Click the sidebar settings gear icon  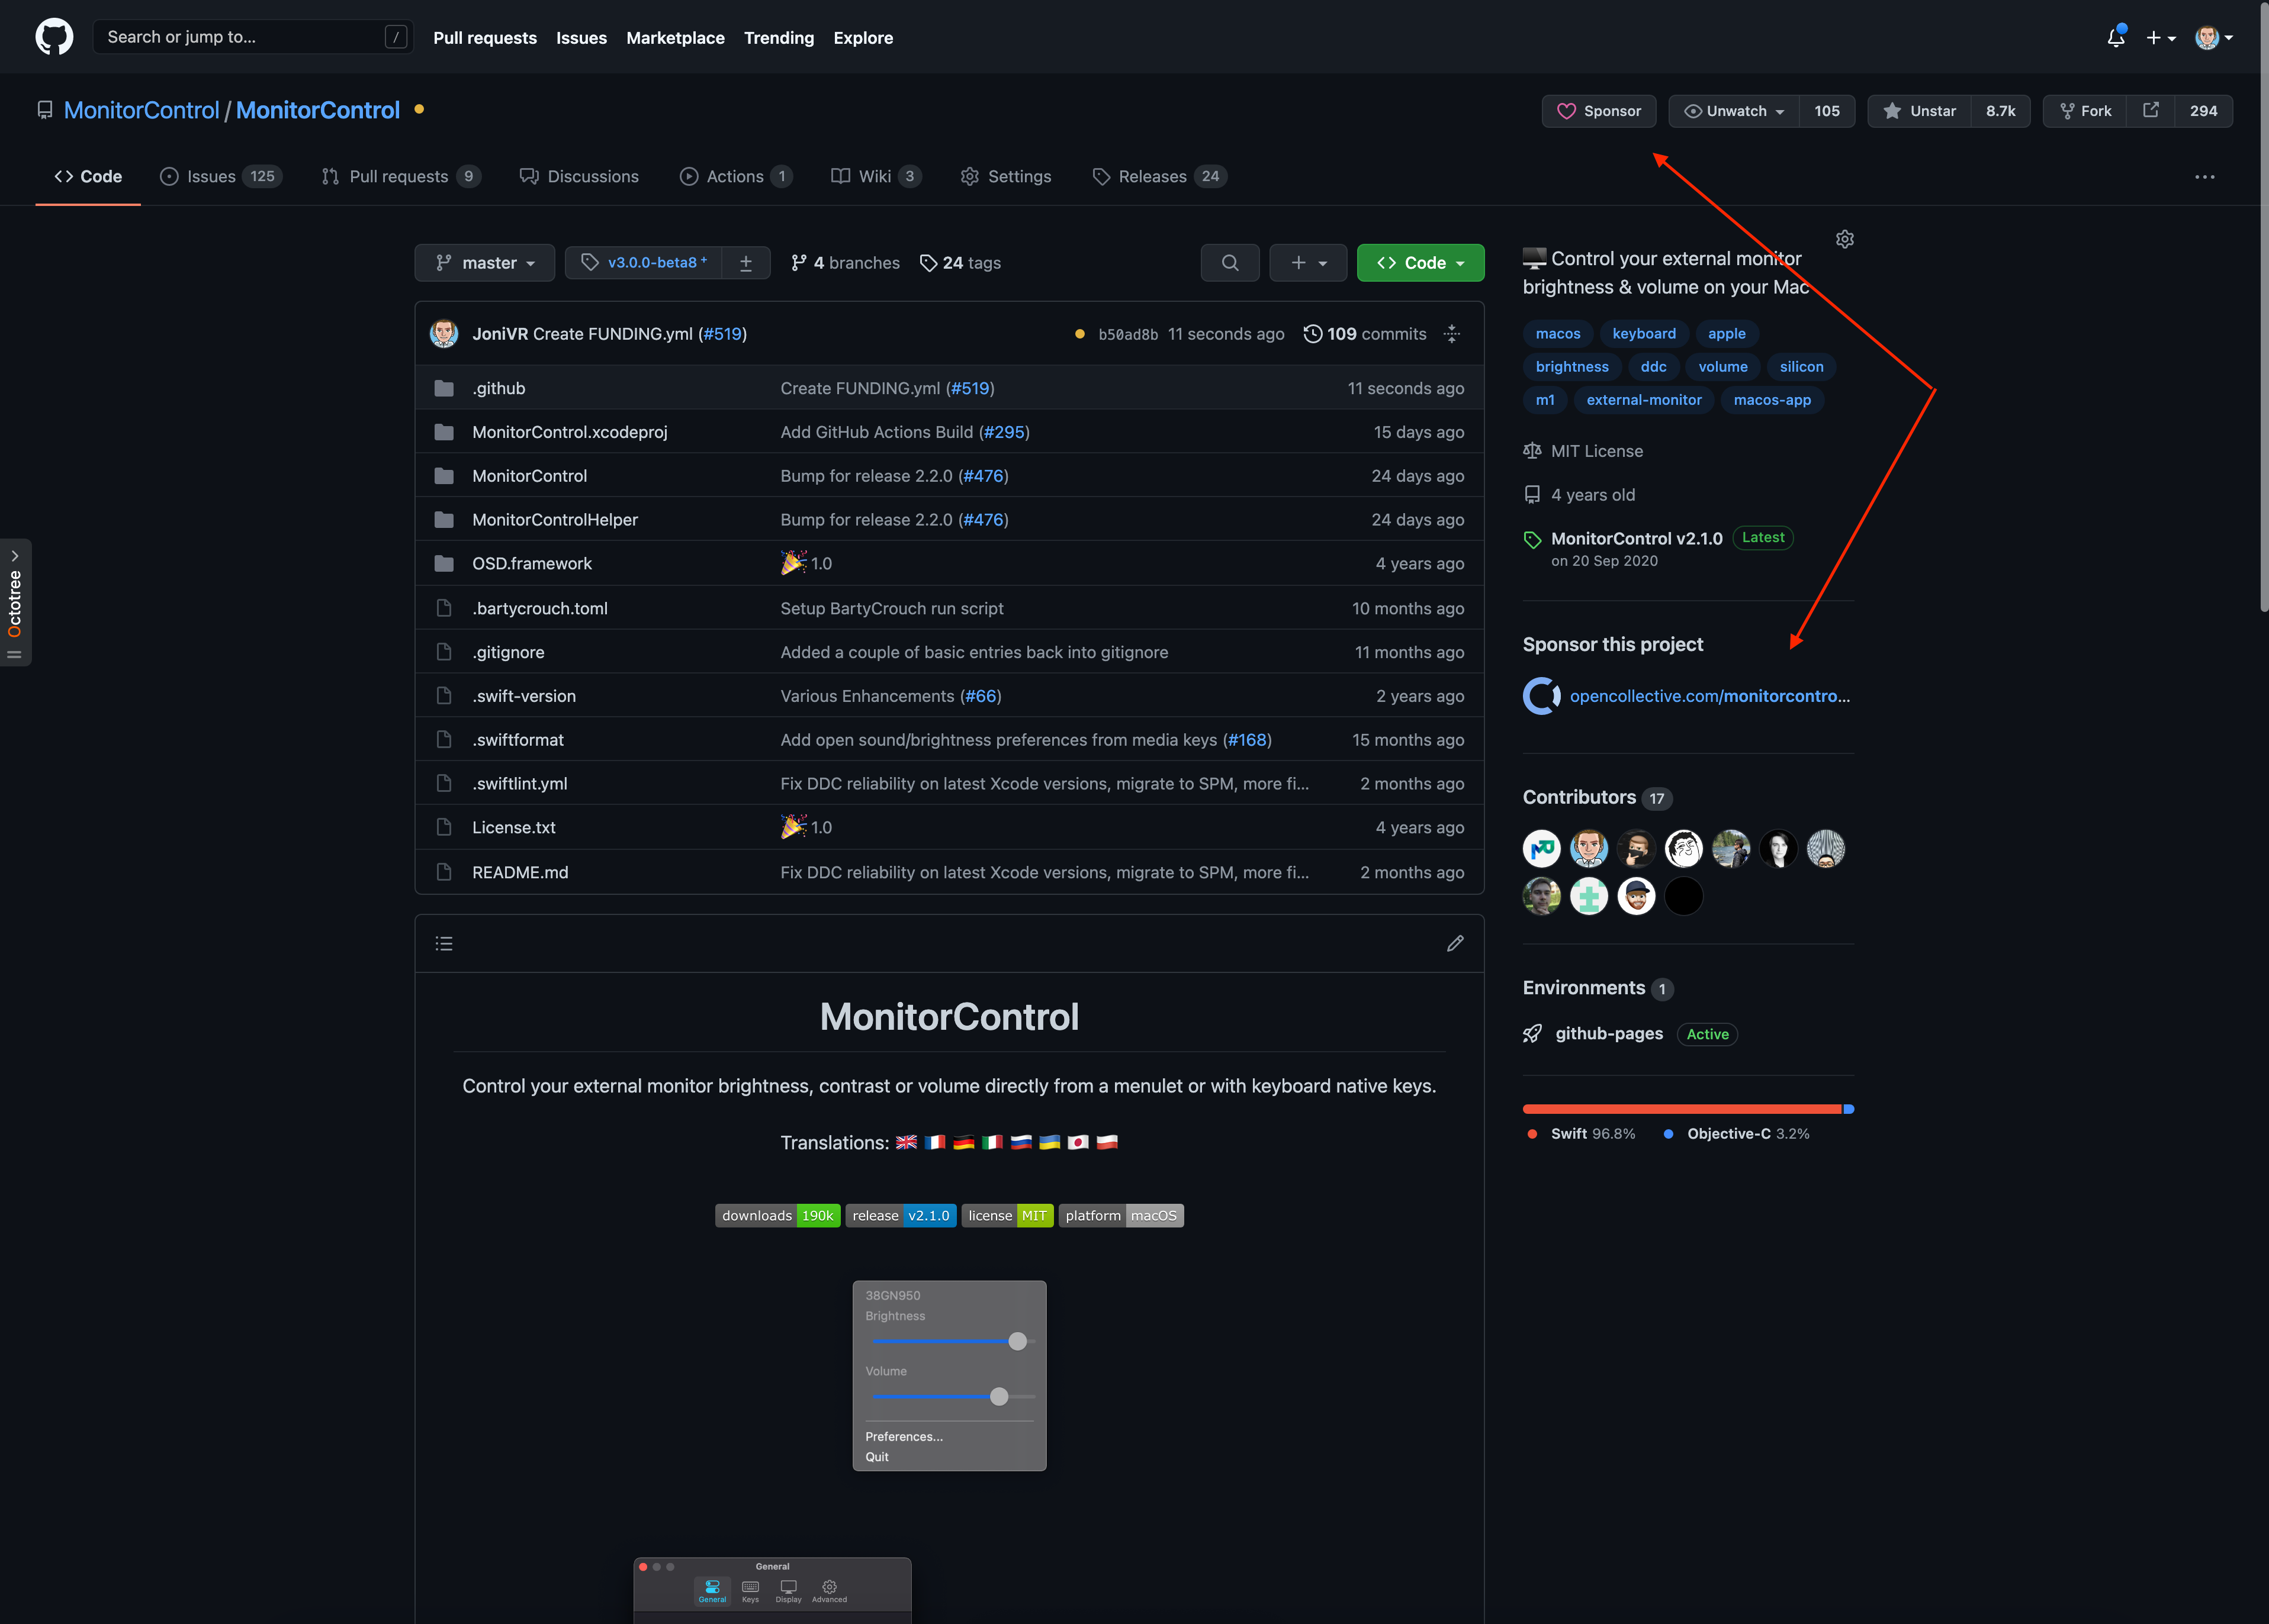(1845, 239)
